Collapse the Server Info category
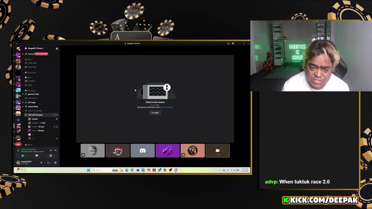The width and height of the screenshot is (372, 209). [x=31, y=73]
